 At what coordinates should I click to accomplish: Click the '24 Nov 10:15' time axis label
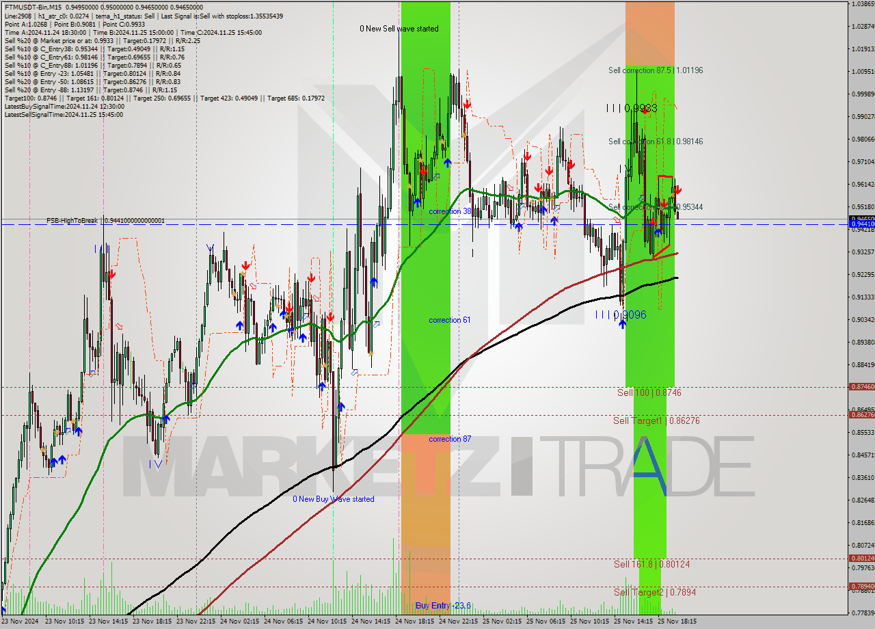coord(327,622)
